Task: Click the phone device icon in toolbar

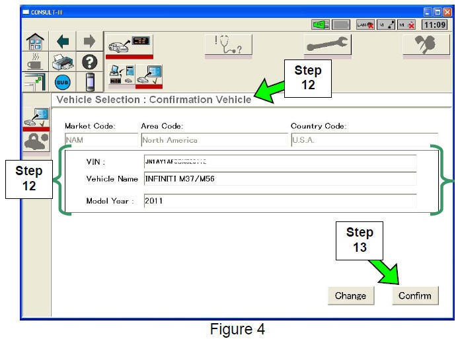Action: 89,83
